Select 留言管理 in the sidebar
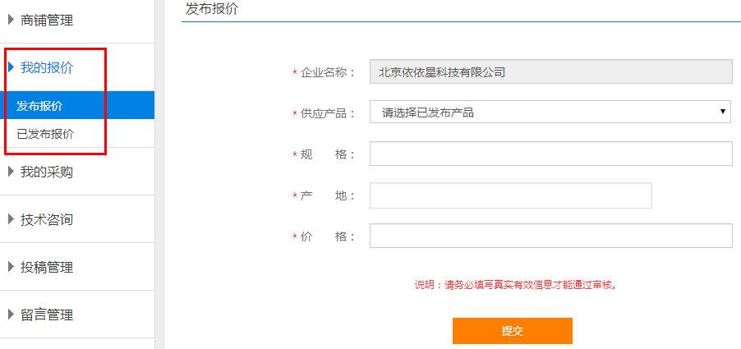The image size is (741, 349). pyautogui.click(x=47, y=315)
